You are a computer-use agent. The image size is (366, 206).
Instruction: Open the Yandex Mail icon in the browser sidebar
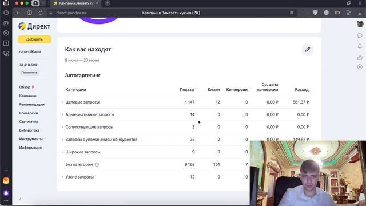click(x=6, y=181)
